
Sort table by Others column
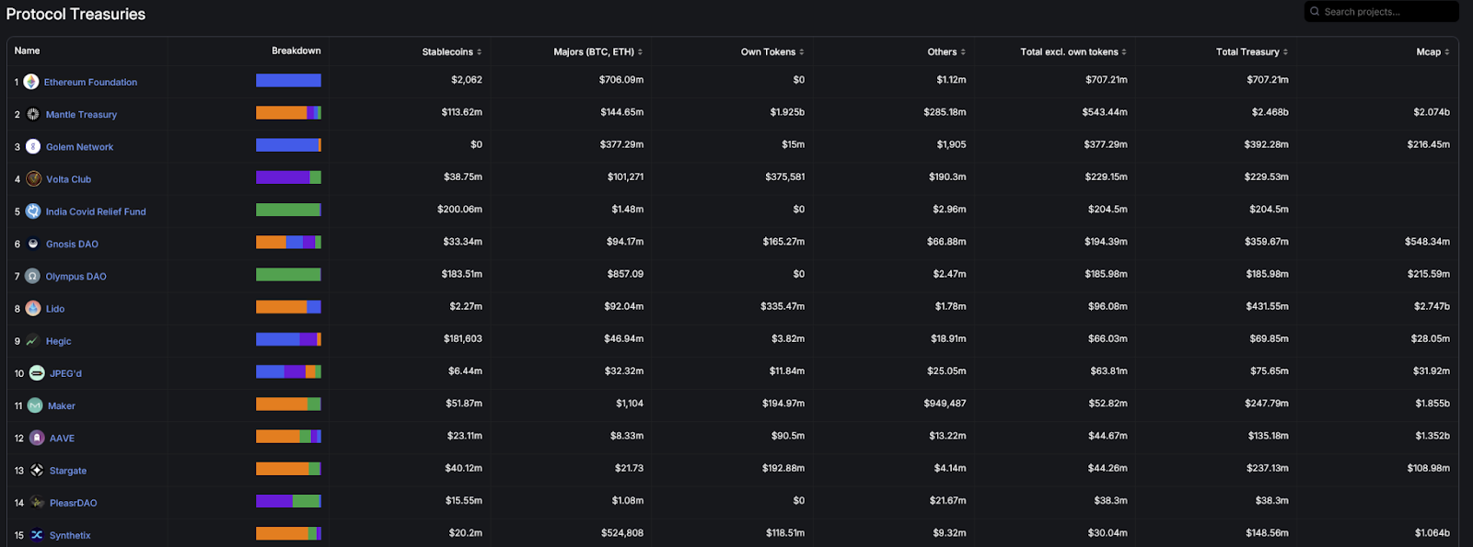[946, 51]
